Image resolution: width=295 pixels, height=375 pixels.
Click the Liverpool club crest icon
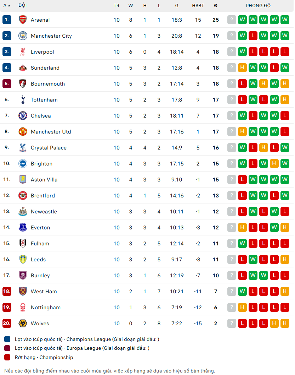[x=23, y=52]
